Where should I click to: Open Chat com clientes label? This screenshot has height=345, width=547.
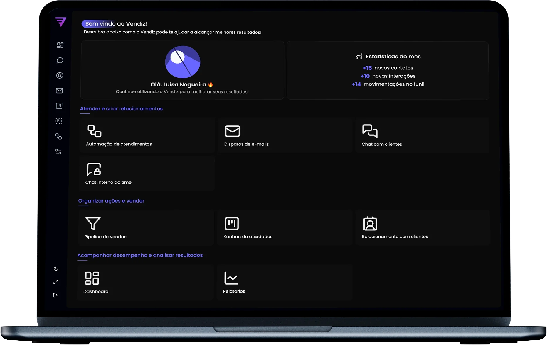(382, 144)
